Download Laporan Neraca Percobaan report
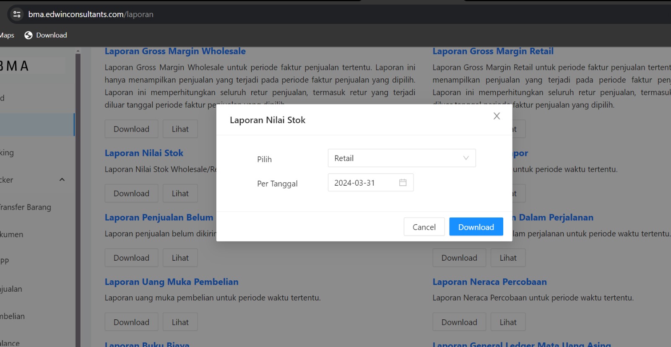This screenshot has width=671, height=347. pos(459,322)
